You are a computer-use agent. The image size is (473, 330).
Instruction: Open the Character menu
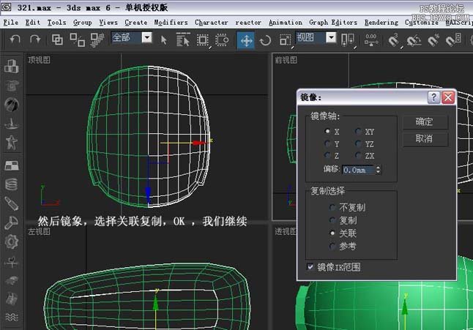pos(211,23)
